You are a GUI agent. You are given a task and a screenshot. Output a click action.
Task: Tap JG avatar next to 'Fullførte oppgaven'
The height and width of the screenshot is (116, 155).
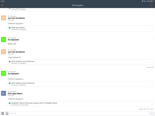pyautogui.click(x=3, y=18)
